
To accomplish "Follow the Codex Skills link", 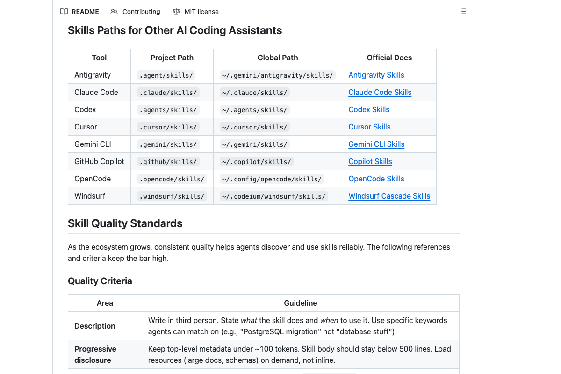I will pos(369,109).
